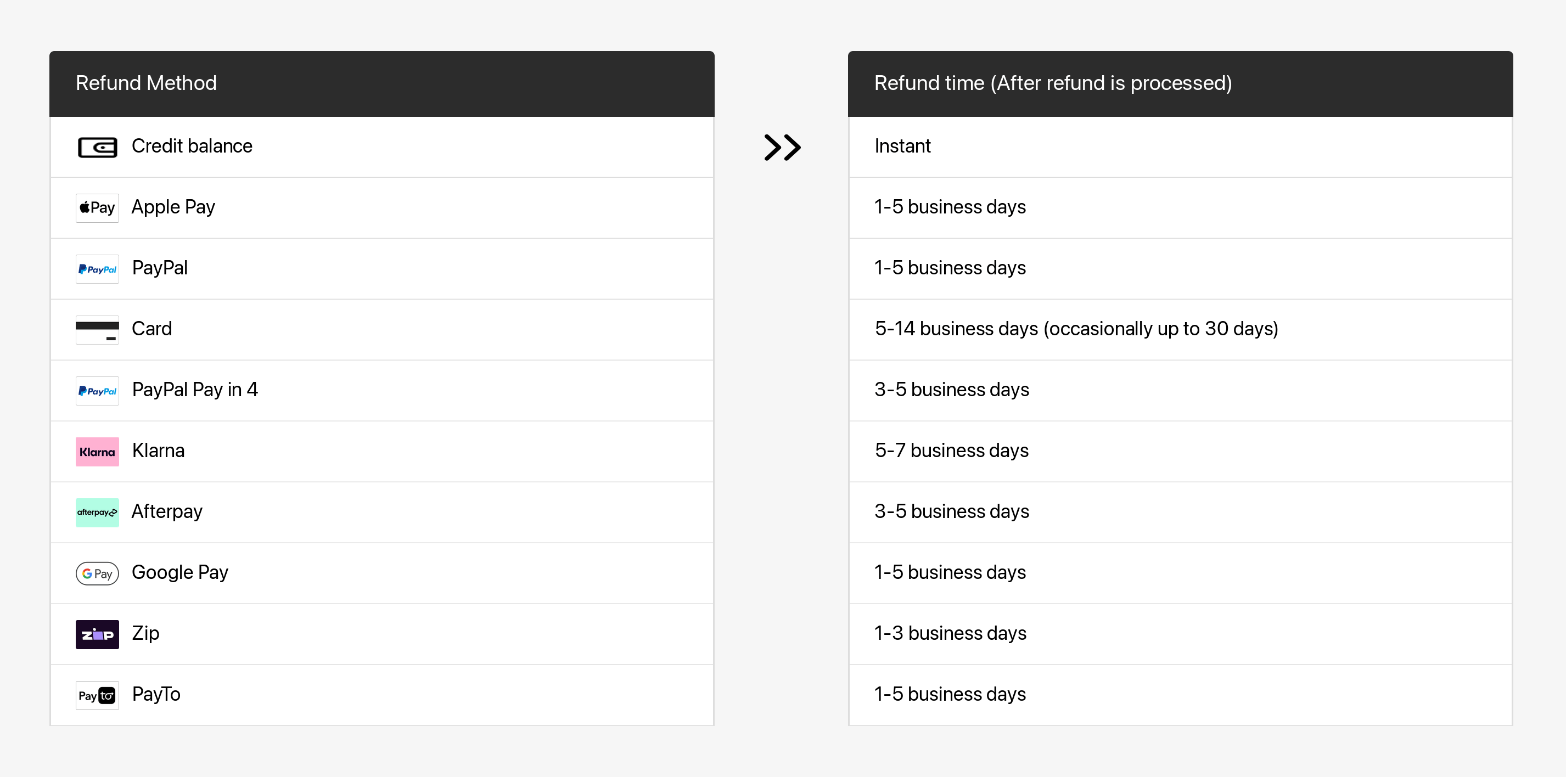
Task: Click the 5-14 business days card refund text
Action: 1076,329
